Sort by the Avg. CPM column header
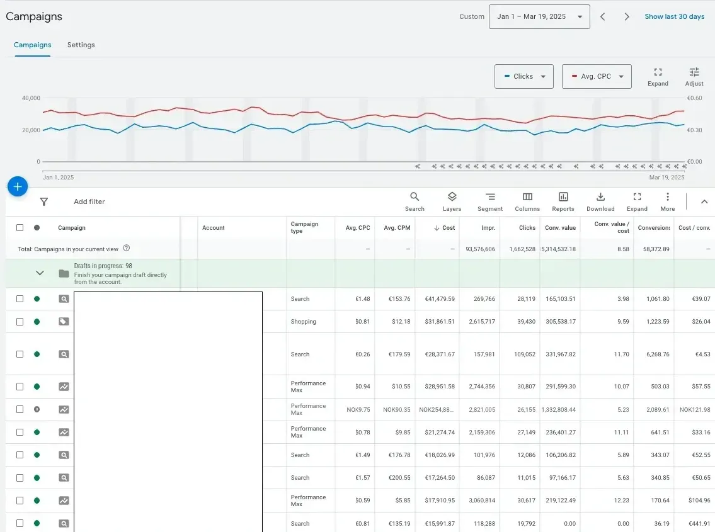Viewport: 715px width, 532px height. 397,227
